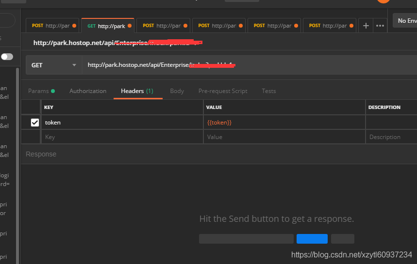
Task: Open the Body tab
Action: [177, 91]
